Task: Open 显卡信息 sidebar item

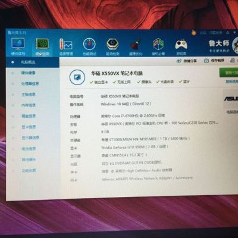Action: point(29,127)
